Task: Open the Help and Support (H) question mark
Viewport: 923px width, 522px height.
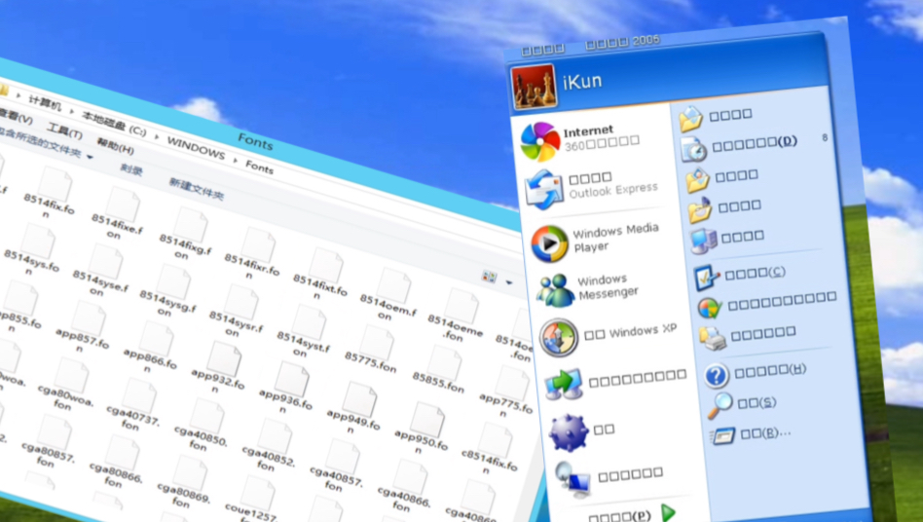Action: pyautogui.click(x=717, y=376)
